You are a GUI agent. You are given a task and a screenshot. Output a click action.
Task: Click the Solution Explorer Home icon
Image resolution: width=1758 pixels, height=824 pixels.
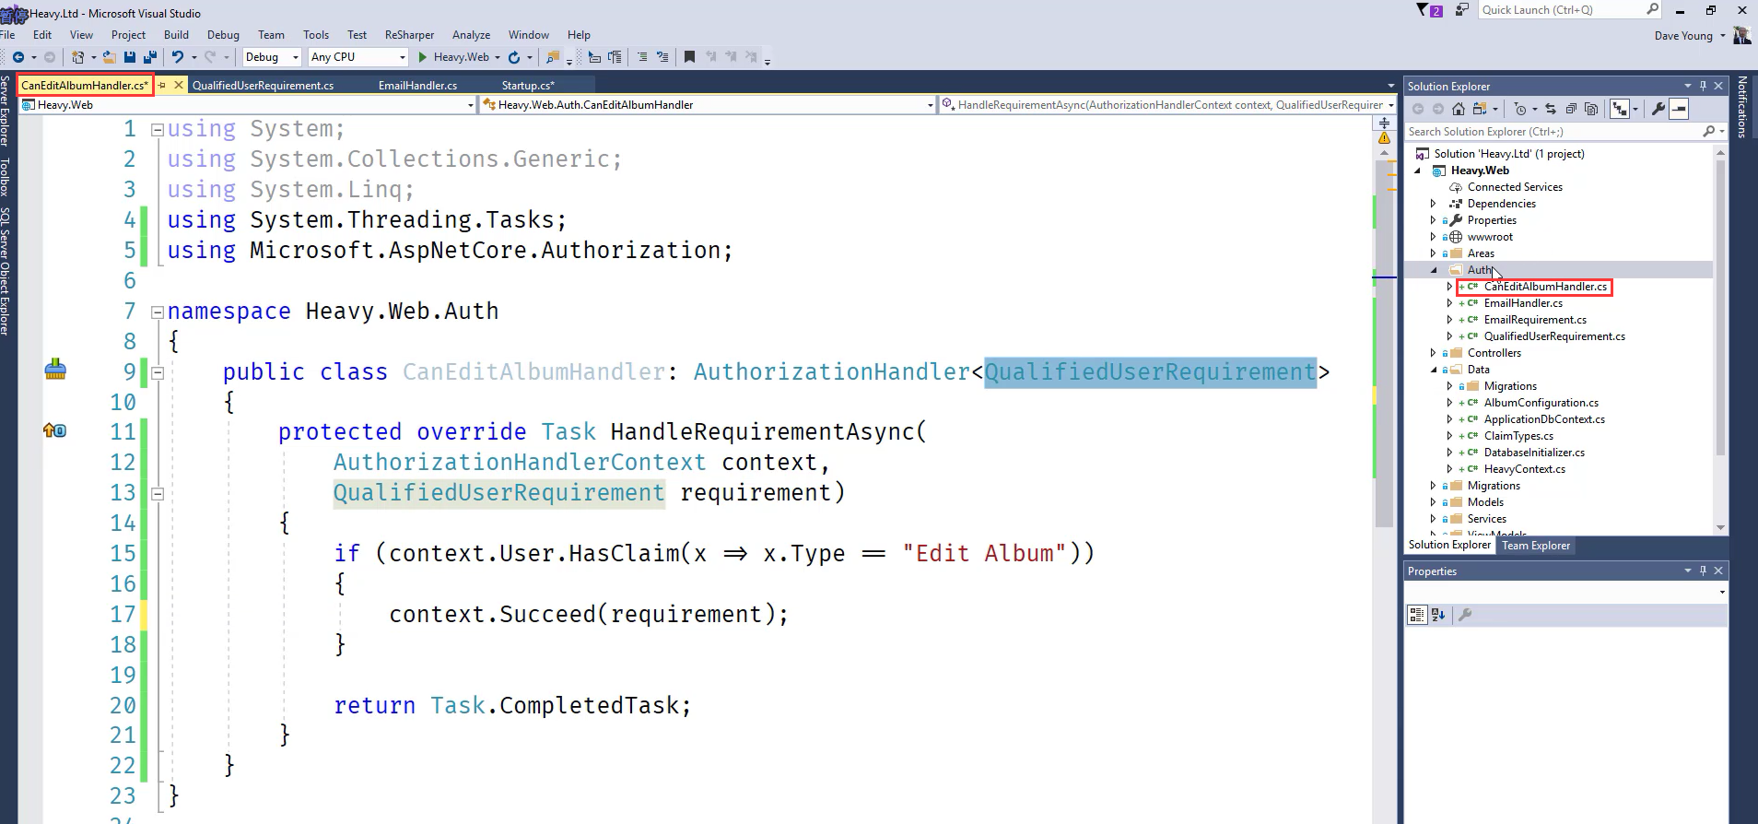pos(1459,109)
